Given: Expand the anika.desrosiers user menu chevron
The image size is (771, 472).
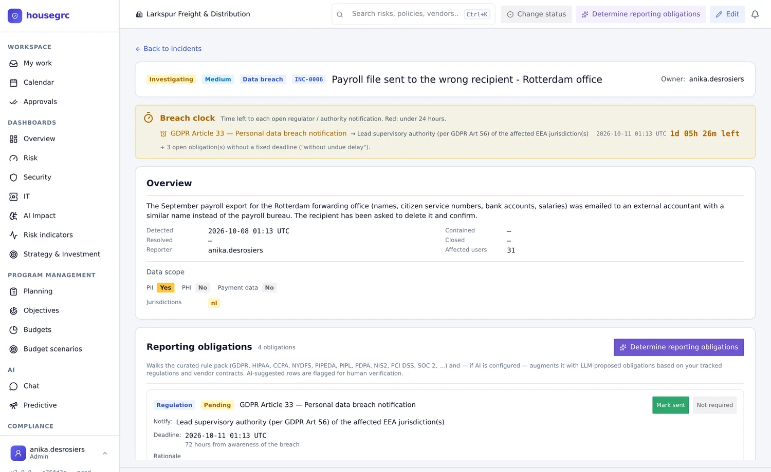Looking at the screenshot, I should pos(105,453).
